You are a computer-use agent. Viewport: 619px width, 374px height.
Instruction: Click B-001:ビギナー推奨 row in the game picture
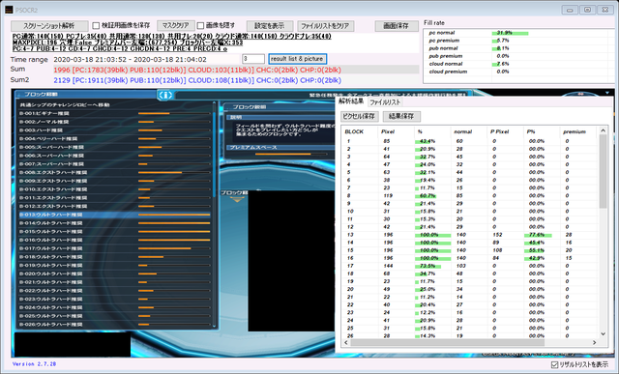pos(115,114)
